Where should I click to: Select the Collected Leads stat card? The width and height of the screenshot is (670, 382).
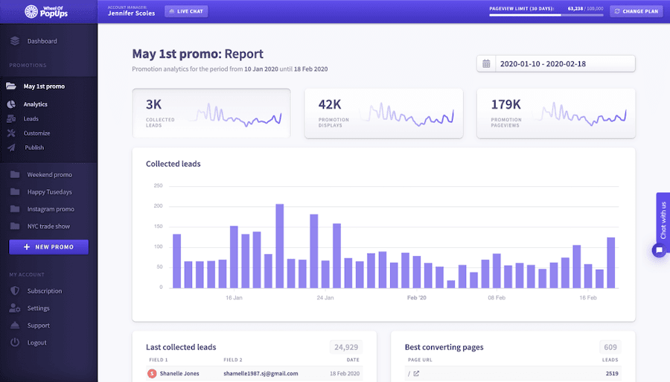coord(211,113)
